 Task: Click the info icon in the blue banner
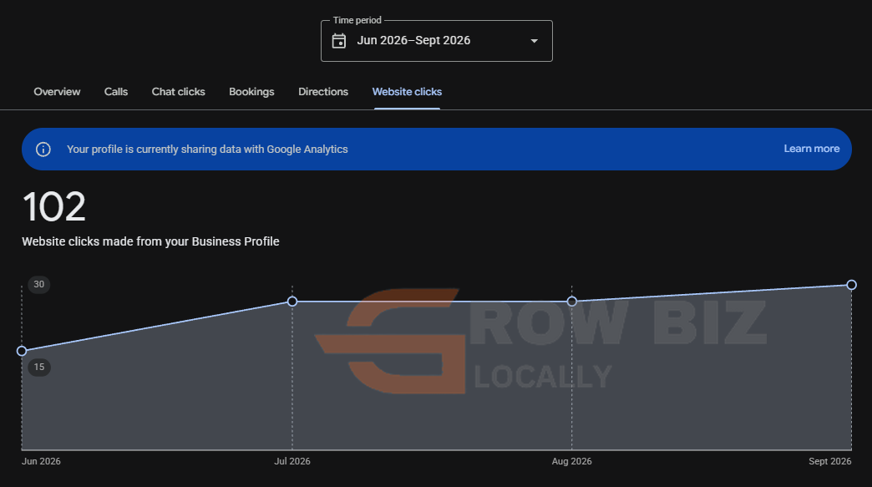click(x=43, y=149)
